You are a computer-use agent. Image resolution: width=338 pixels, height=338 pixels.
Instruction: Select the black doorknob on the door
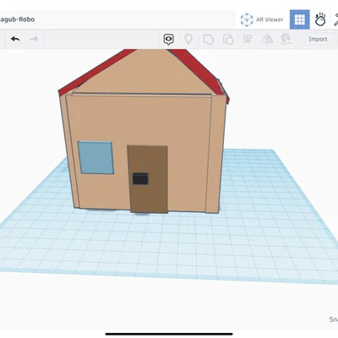(x=140, y=179)
